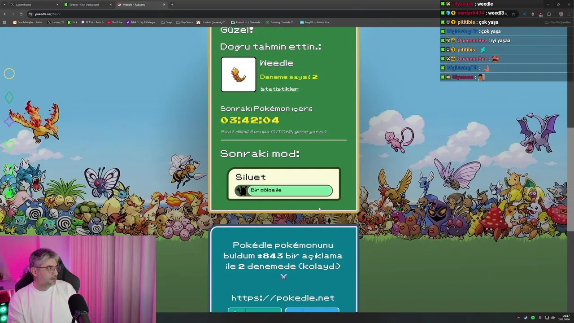Screen dimensions: 574x323
Task: Open the Ücretsiz Çevrimiçi bookmark
Action: [212, 22]
